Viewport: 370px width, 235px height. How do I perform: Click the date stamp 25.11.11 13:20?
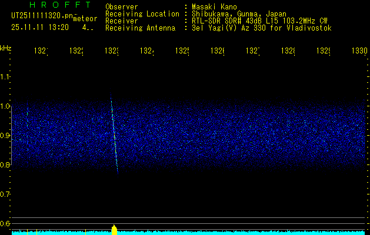(x=40, y=27)
